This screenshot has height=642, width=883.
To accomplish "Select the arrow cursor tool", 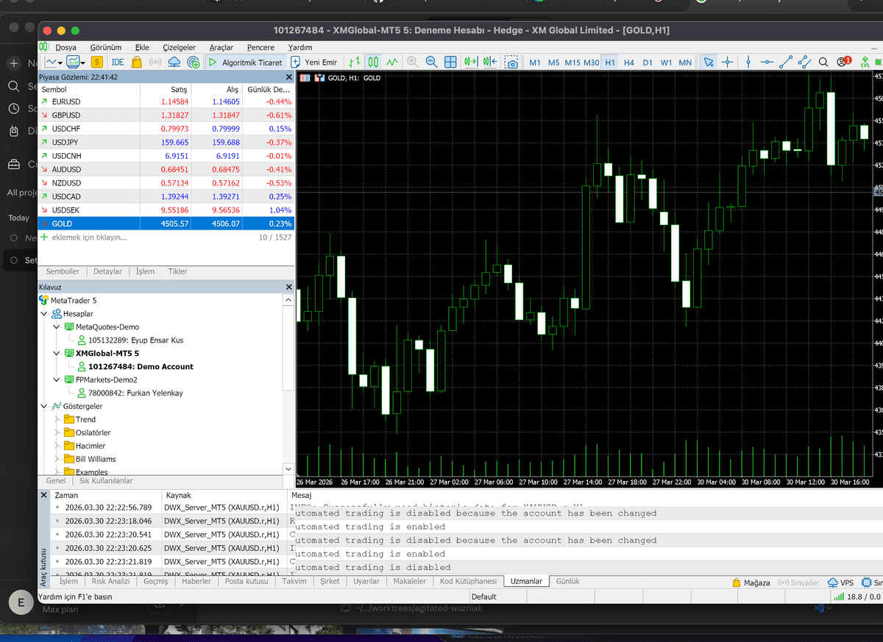I will [x=709, y=63].
